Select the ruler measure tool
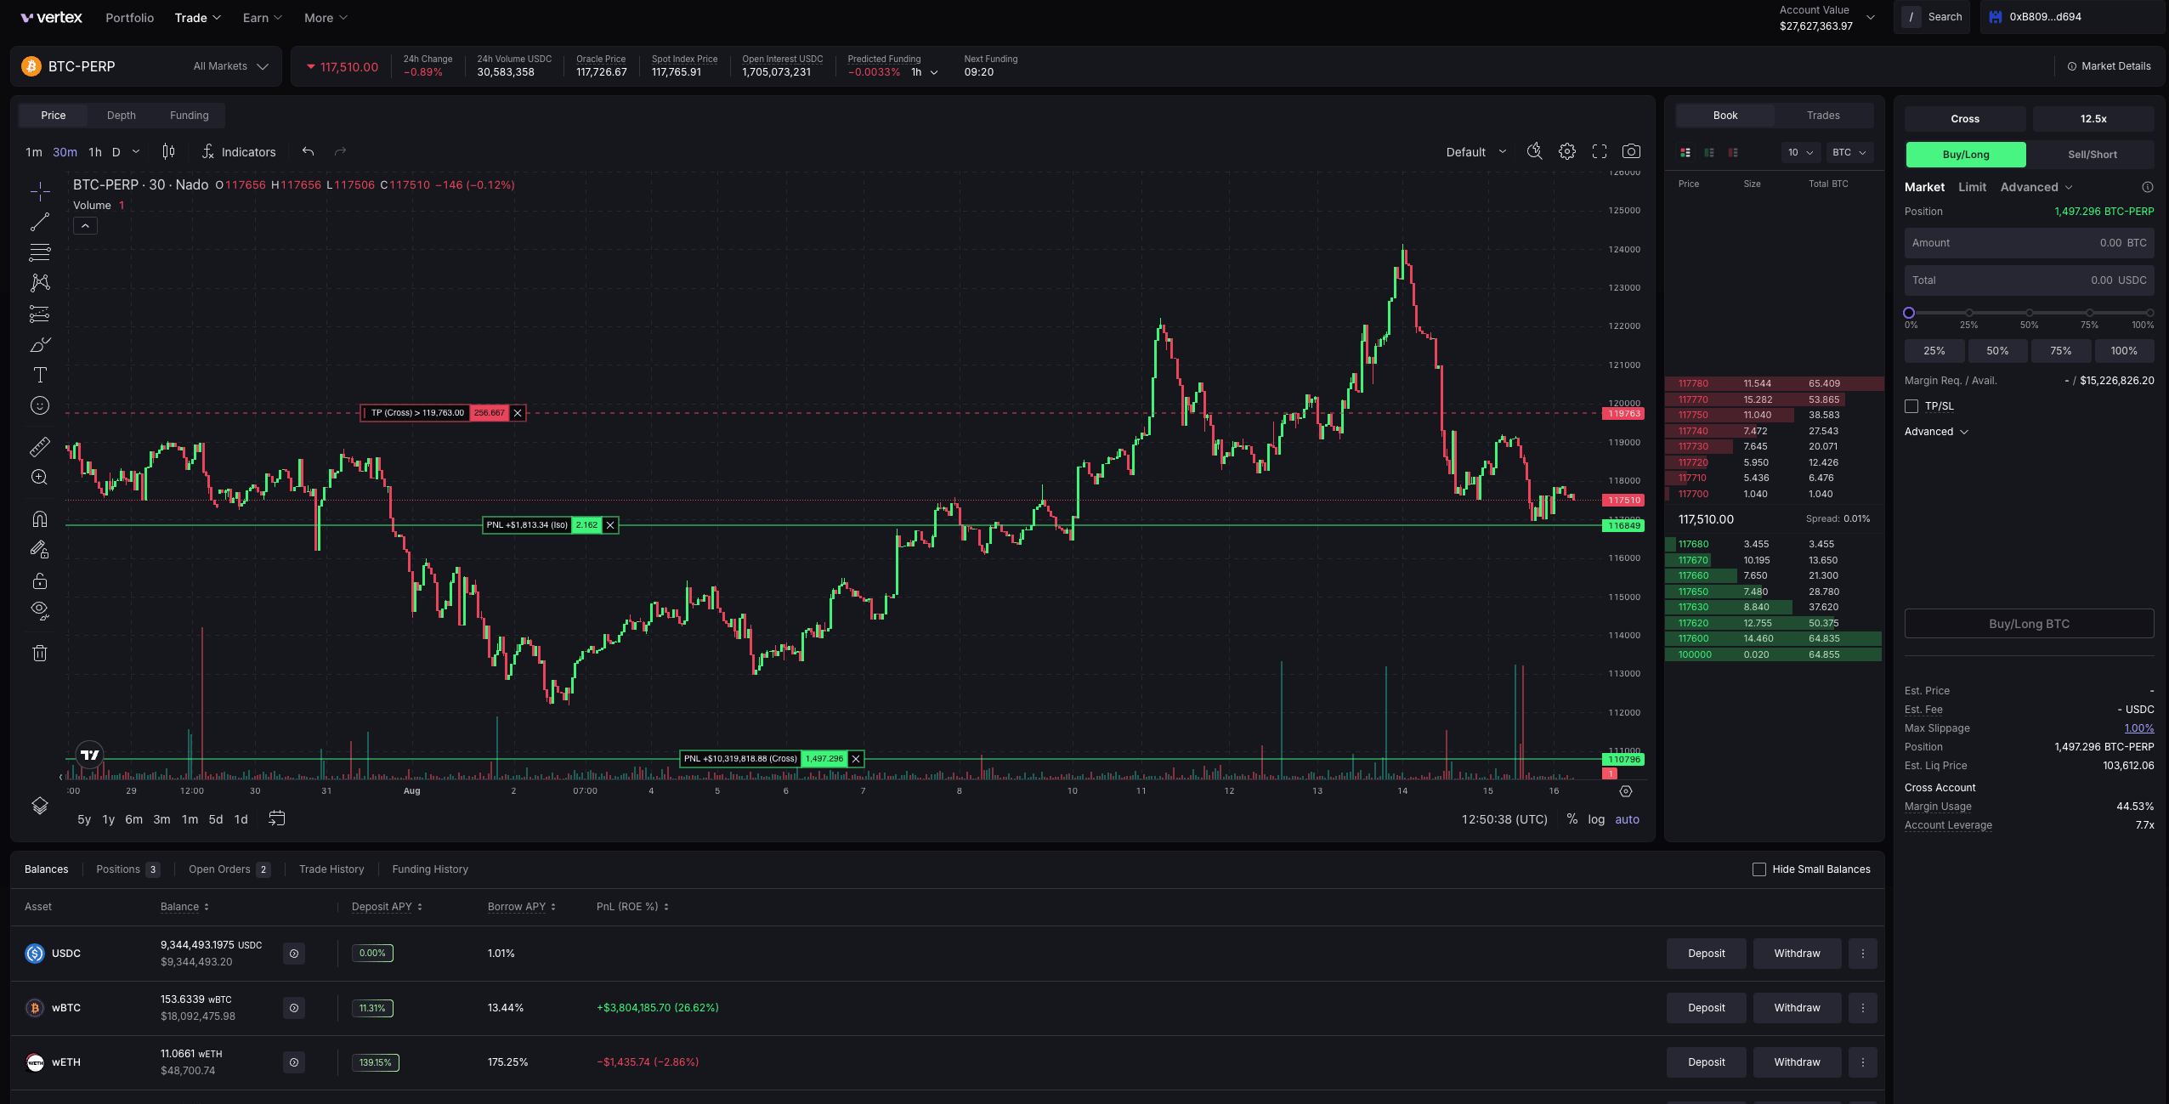Viewport: 2169px width, 1104px height. [39, 446]
